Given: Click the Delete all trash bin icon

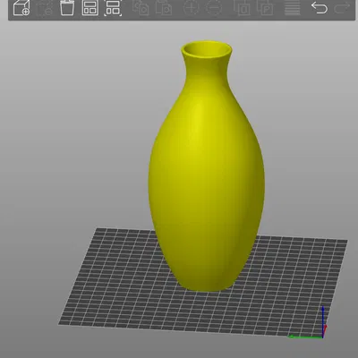Looking at the screenshot, I should 67,7.
